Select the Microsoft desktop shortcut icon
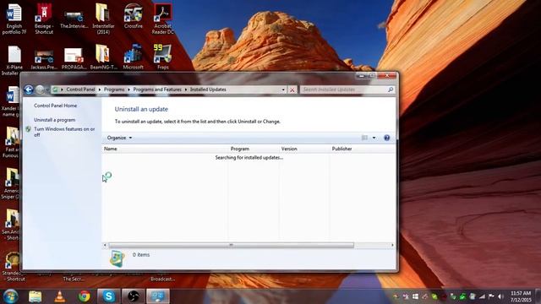The height and width of the screenshot is (304, 541). click(x=134, y=57)
